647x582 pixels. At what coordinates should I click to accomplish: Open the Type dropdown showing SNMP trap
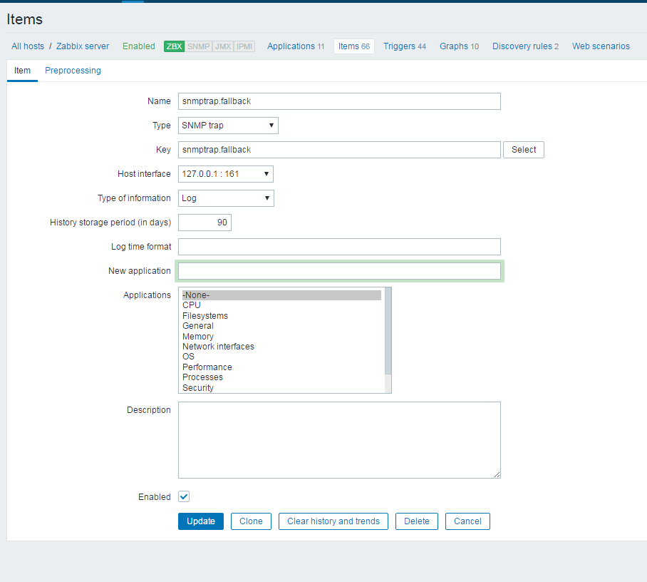(228, 126)
